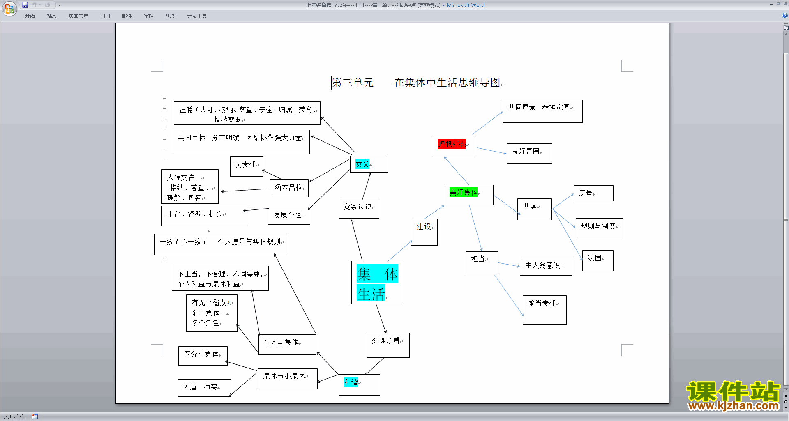Click the 区分小集体 text box
Image resolution: width=789 pixels, height=421 pixels.
[x=203, y=356]
